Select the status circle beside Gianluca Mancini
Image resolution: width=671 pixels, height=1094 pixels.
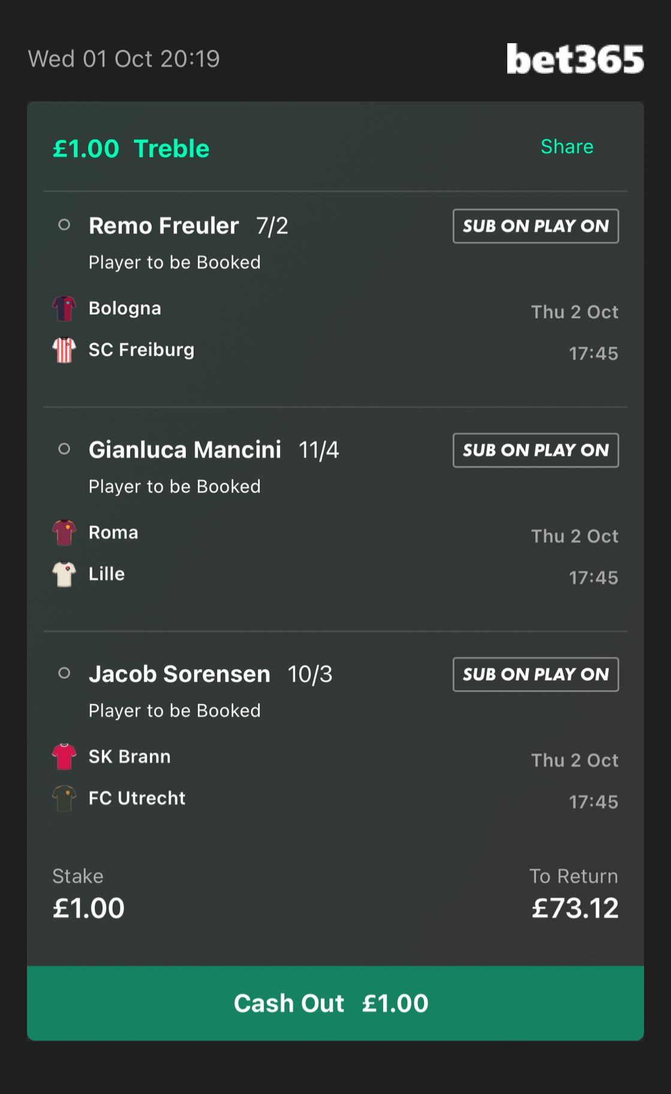(x=64, y=449)
